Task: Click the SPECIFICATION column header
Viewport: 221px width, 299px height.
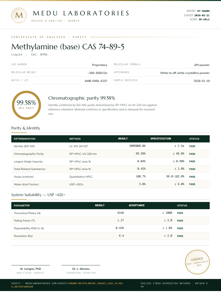Action: (161, 139)
